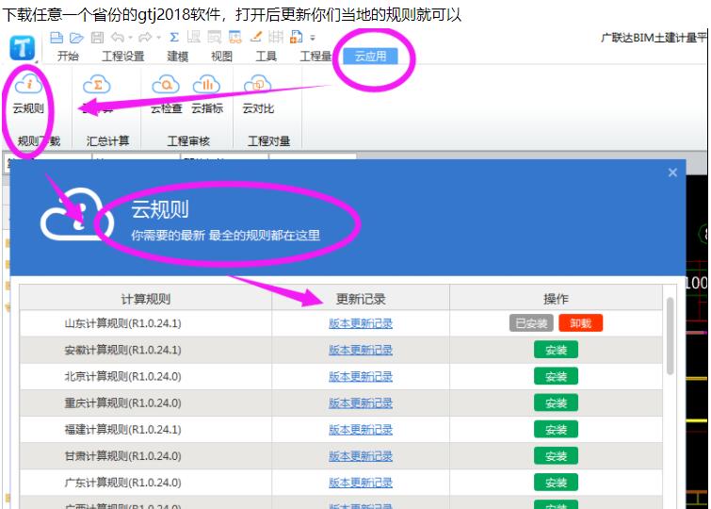The image size is (711, 509).
Task: Select row 安徽计算规则(R1.0.24.1)
Action: pyautogui.click(x=341, y=350)
